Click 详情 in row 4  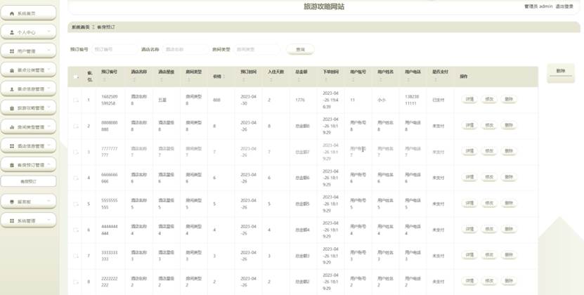469,177
